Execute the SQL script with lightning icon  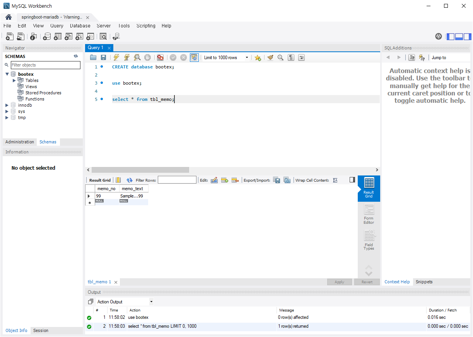[x=116, y=58]
